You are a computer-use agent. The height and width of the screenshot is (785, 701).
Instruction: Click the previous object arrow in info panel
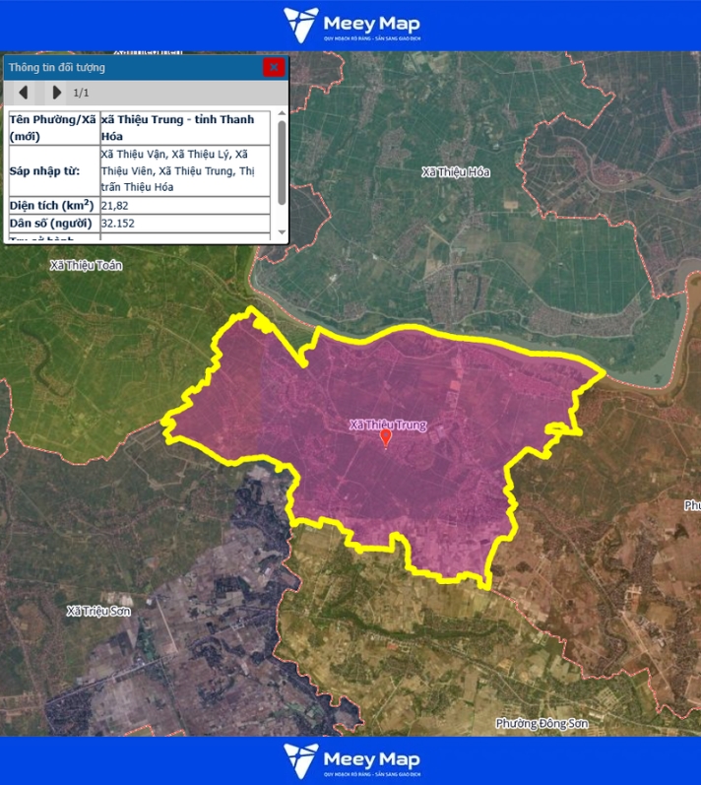click(23, 93)
